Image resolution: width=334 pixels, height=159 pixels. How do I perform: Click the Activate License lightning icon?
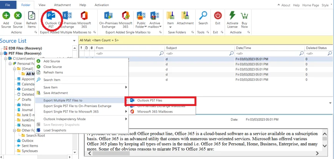232,15
